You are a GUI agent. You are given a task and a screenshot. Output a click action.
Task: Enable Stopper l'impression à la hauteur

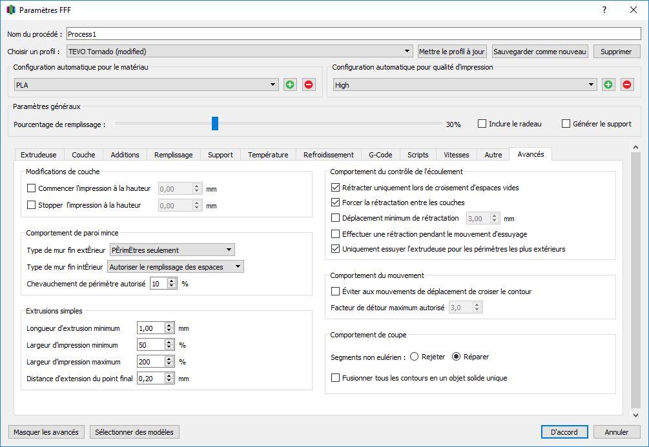click(31, 204)
